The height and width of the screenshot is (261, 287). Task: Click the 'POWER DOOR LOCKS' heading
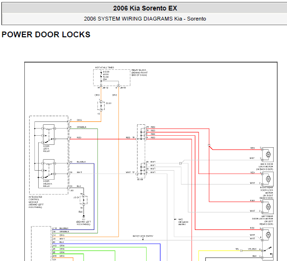(x=46, y=34)
